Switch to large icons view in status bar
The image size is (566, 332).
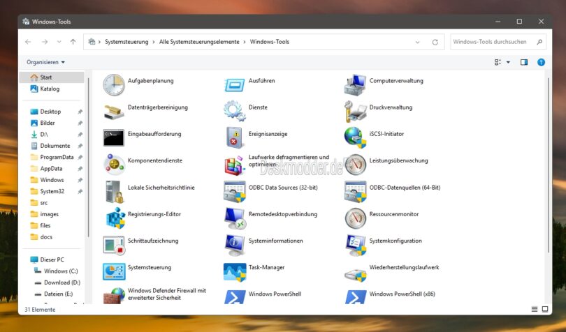pyautogui.click(x=545, y=309)
